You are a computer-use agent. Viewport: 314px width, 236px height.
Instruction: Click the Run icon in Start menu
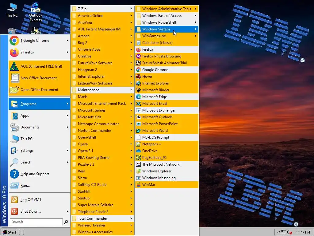tap(14, 185)
